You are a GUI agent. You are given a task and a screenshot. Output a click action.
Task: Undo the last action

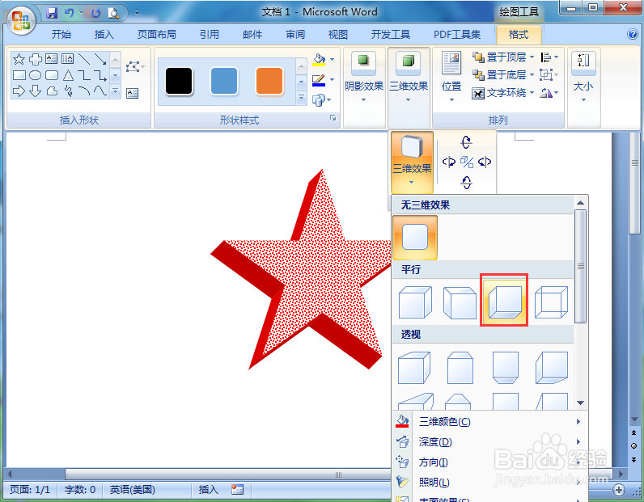coord(69,13)
